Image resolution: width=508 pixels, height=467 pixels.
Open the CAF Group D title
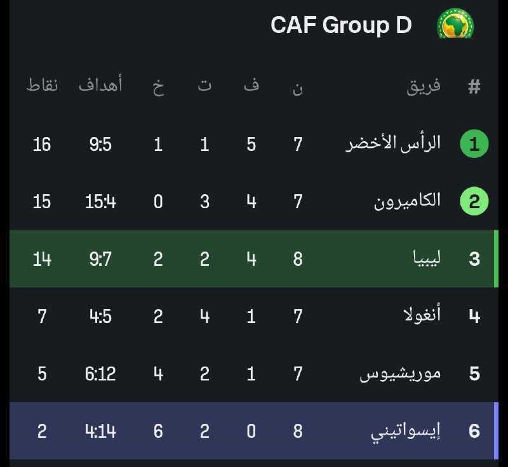[341, 25]
